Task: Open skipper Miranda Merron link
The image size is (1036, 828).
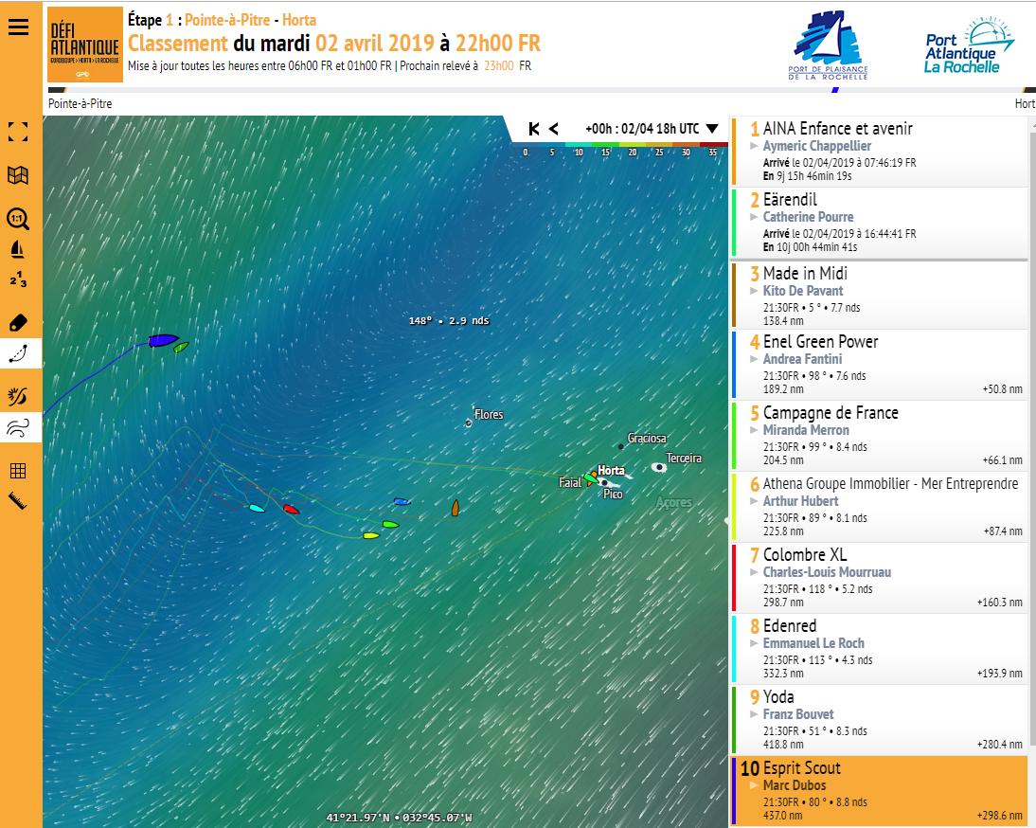Action: pyautogui.click(x=806, y=430)
